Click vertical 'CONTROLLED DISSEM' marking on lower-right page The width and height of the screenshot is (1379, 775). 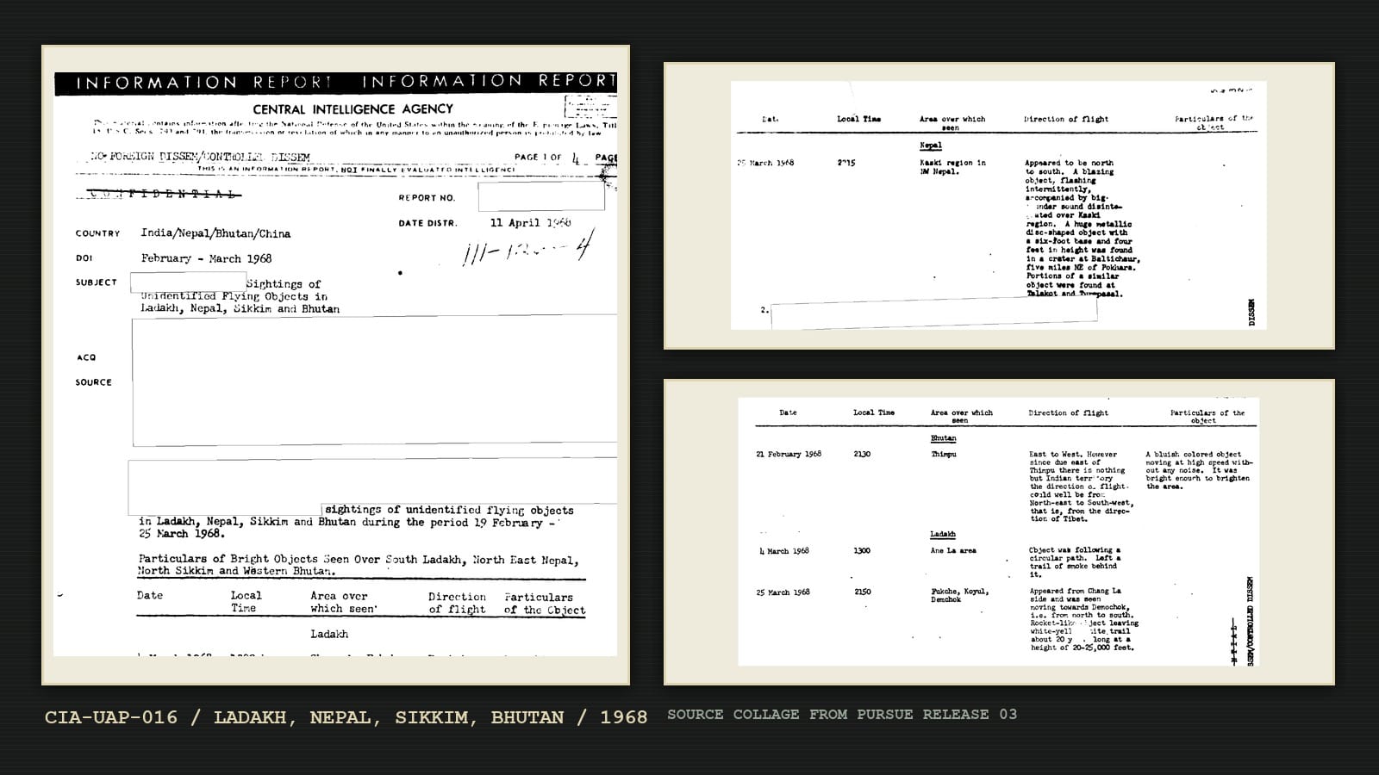point(1251,622)
